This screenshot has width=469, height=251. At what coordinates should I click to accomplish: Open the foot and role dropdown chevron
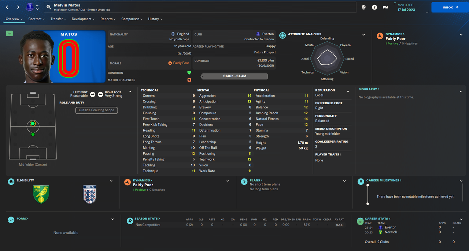(130, 91)
